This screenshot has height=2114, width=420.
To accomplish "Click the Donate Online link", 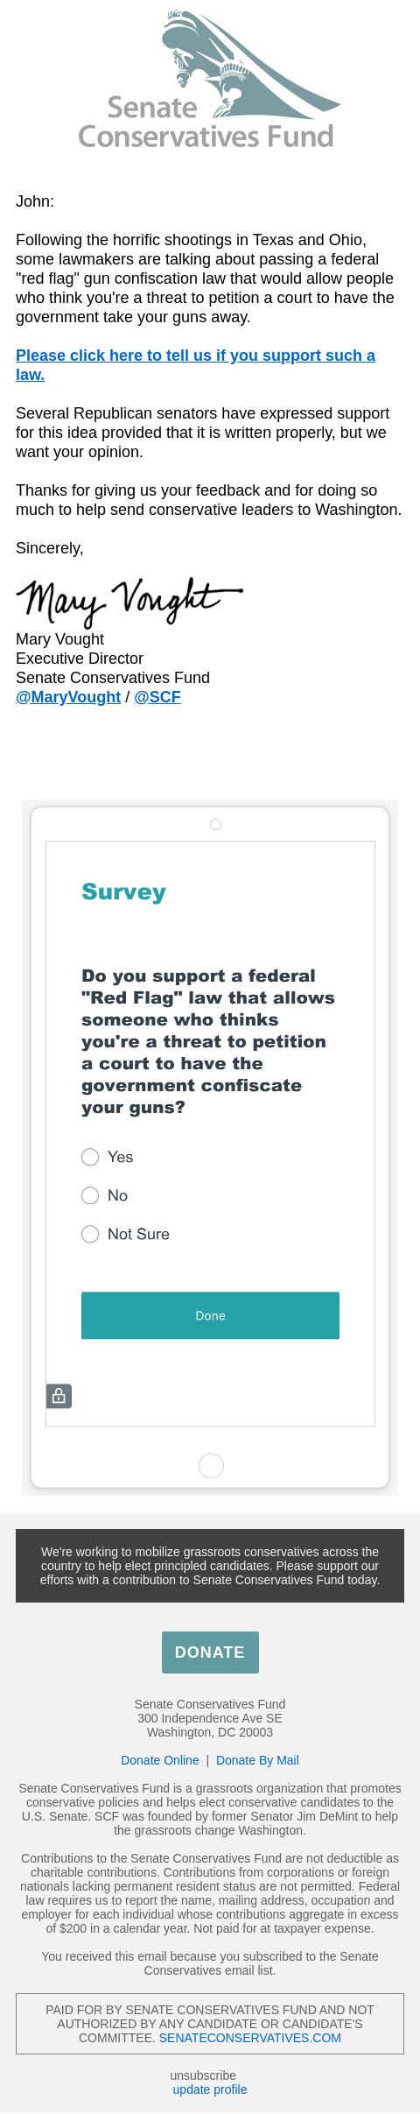I will pyautogui.click(x=160, y=1759).
